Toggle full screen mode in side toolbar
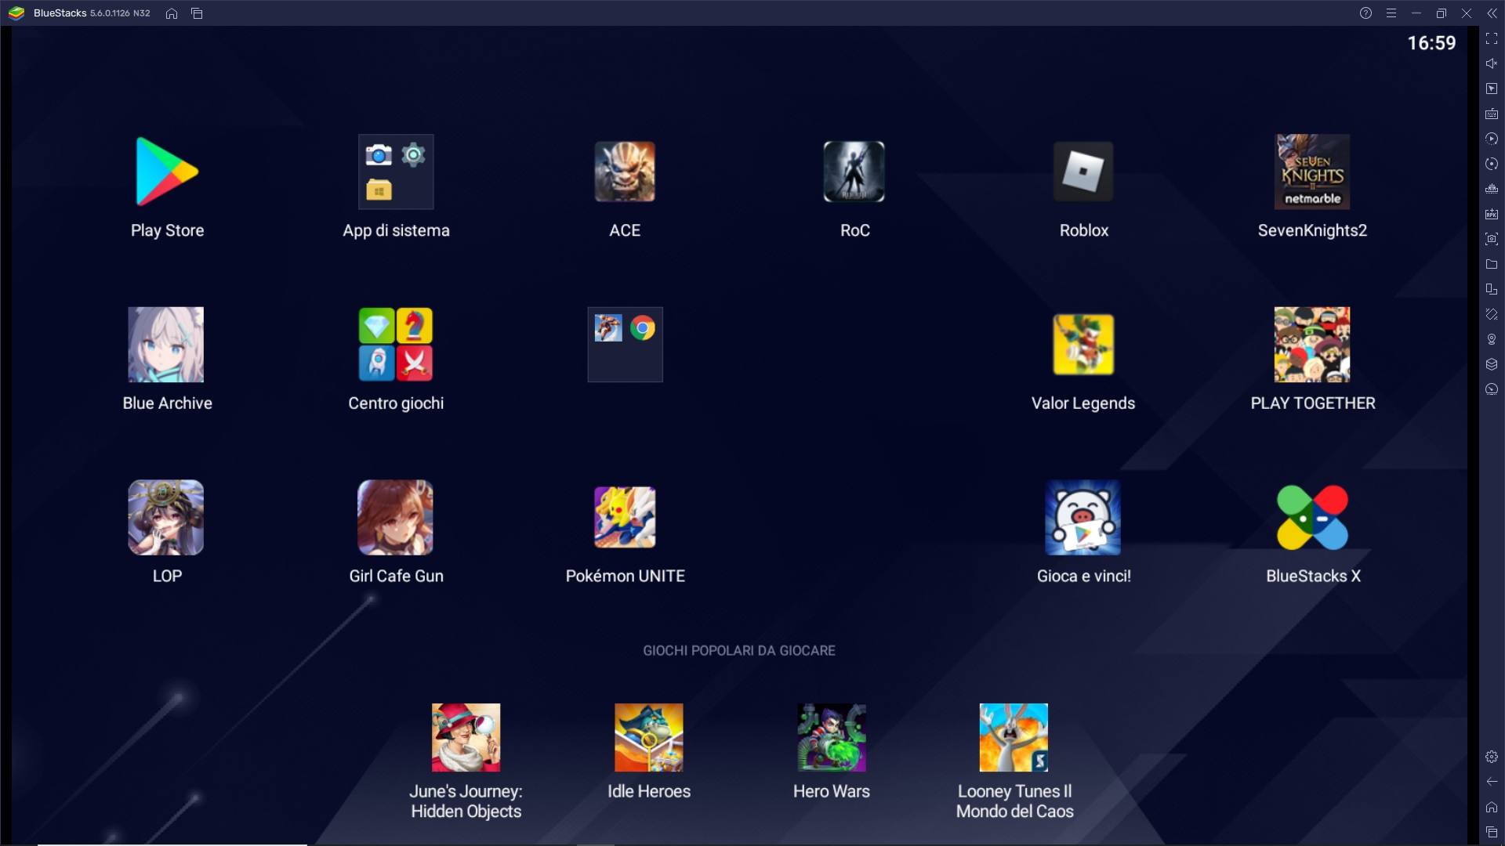This screenshot has height=846, width=1505. coord(1492,38)
